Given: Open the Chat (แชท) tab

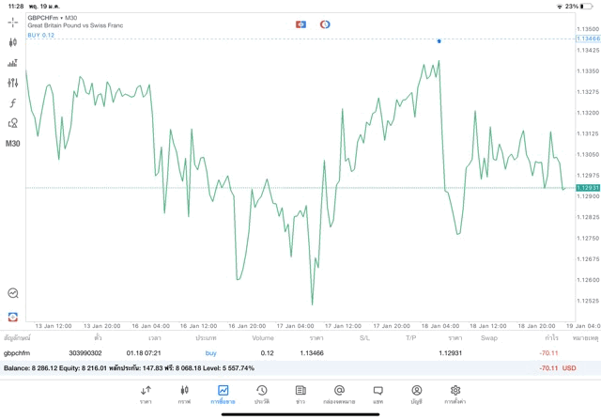Looking at the screenshot, I should pos(378,394).
